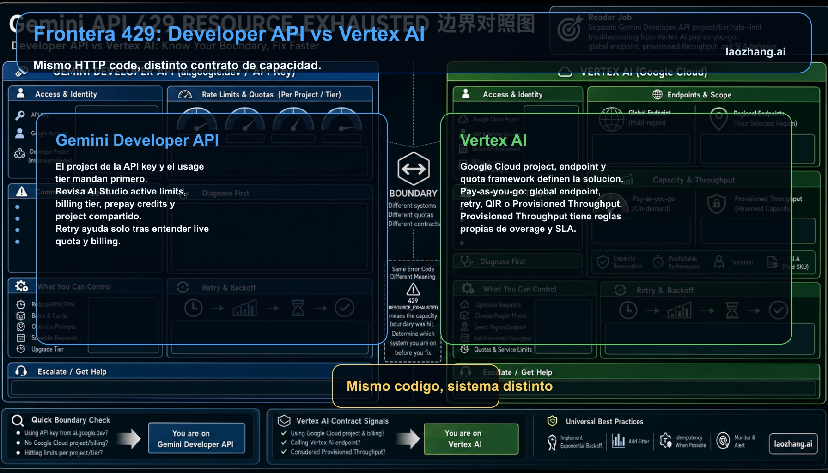Click the hourglass icon in Vertex Retry & Backoff
The height and width of the screenshot is (473, 828).
(x=732, y=310)
